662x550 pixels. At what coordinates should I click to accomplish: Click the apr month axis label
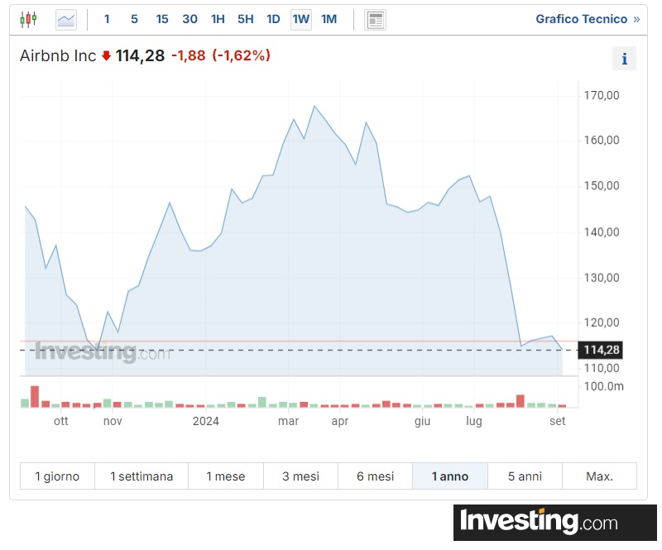pos(340,421)
